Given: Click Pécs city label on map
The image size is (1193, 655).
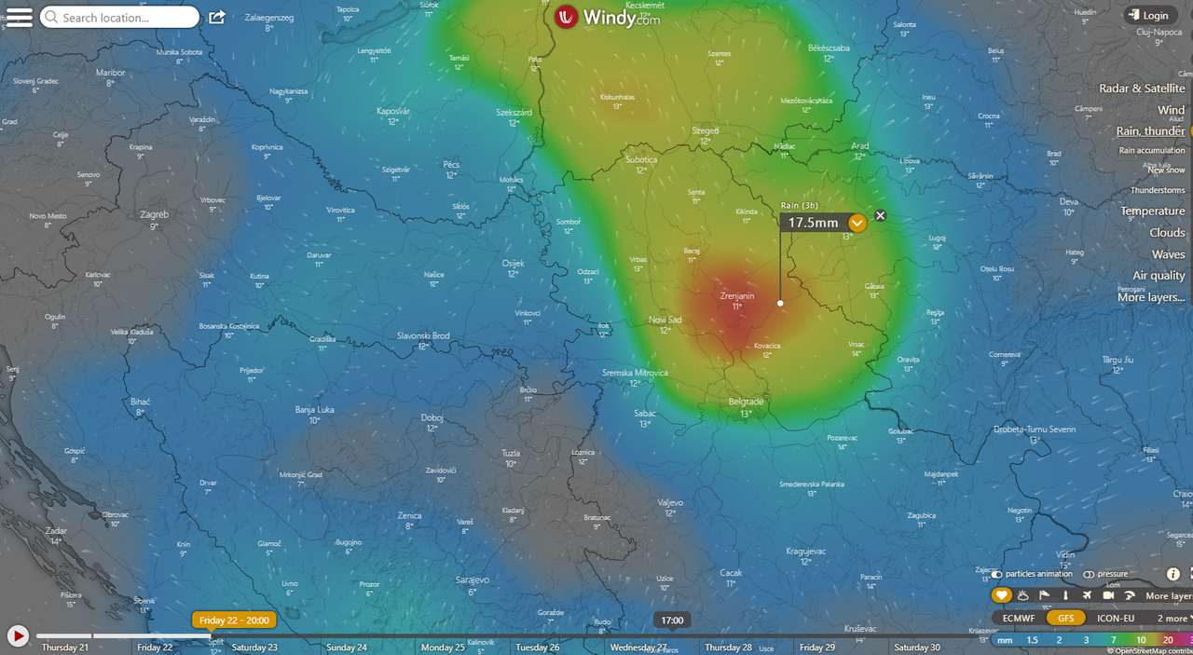Looking at the screenshot, I should click(451, 164).
